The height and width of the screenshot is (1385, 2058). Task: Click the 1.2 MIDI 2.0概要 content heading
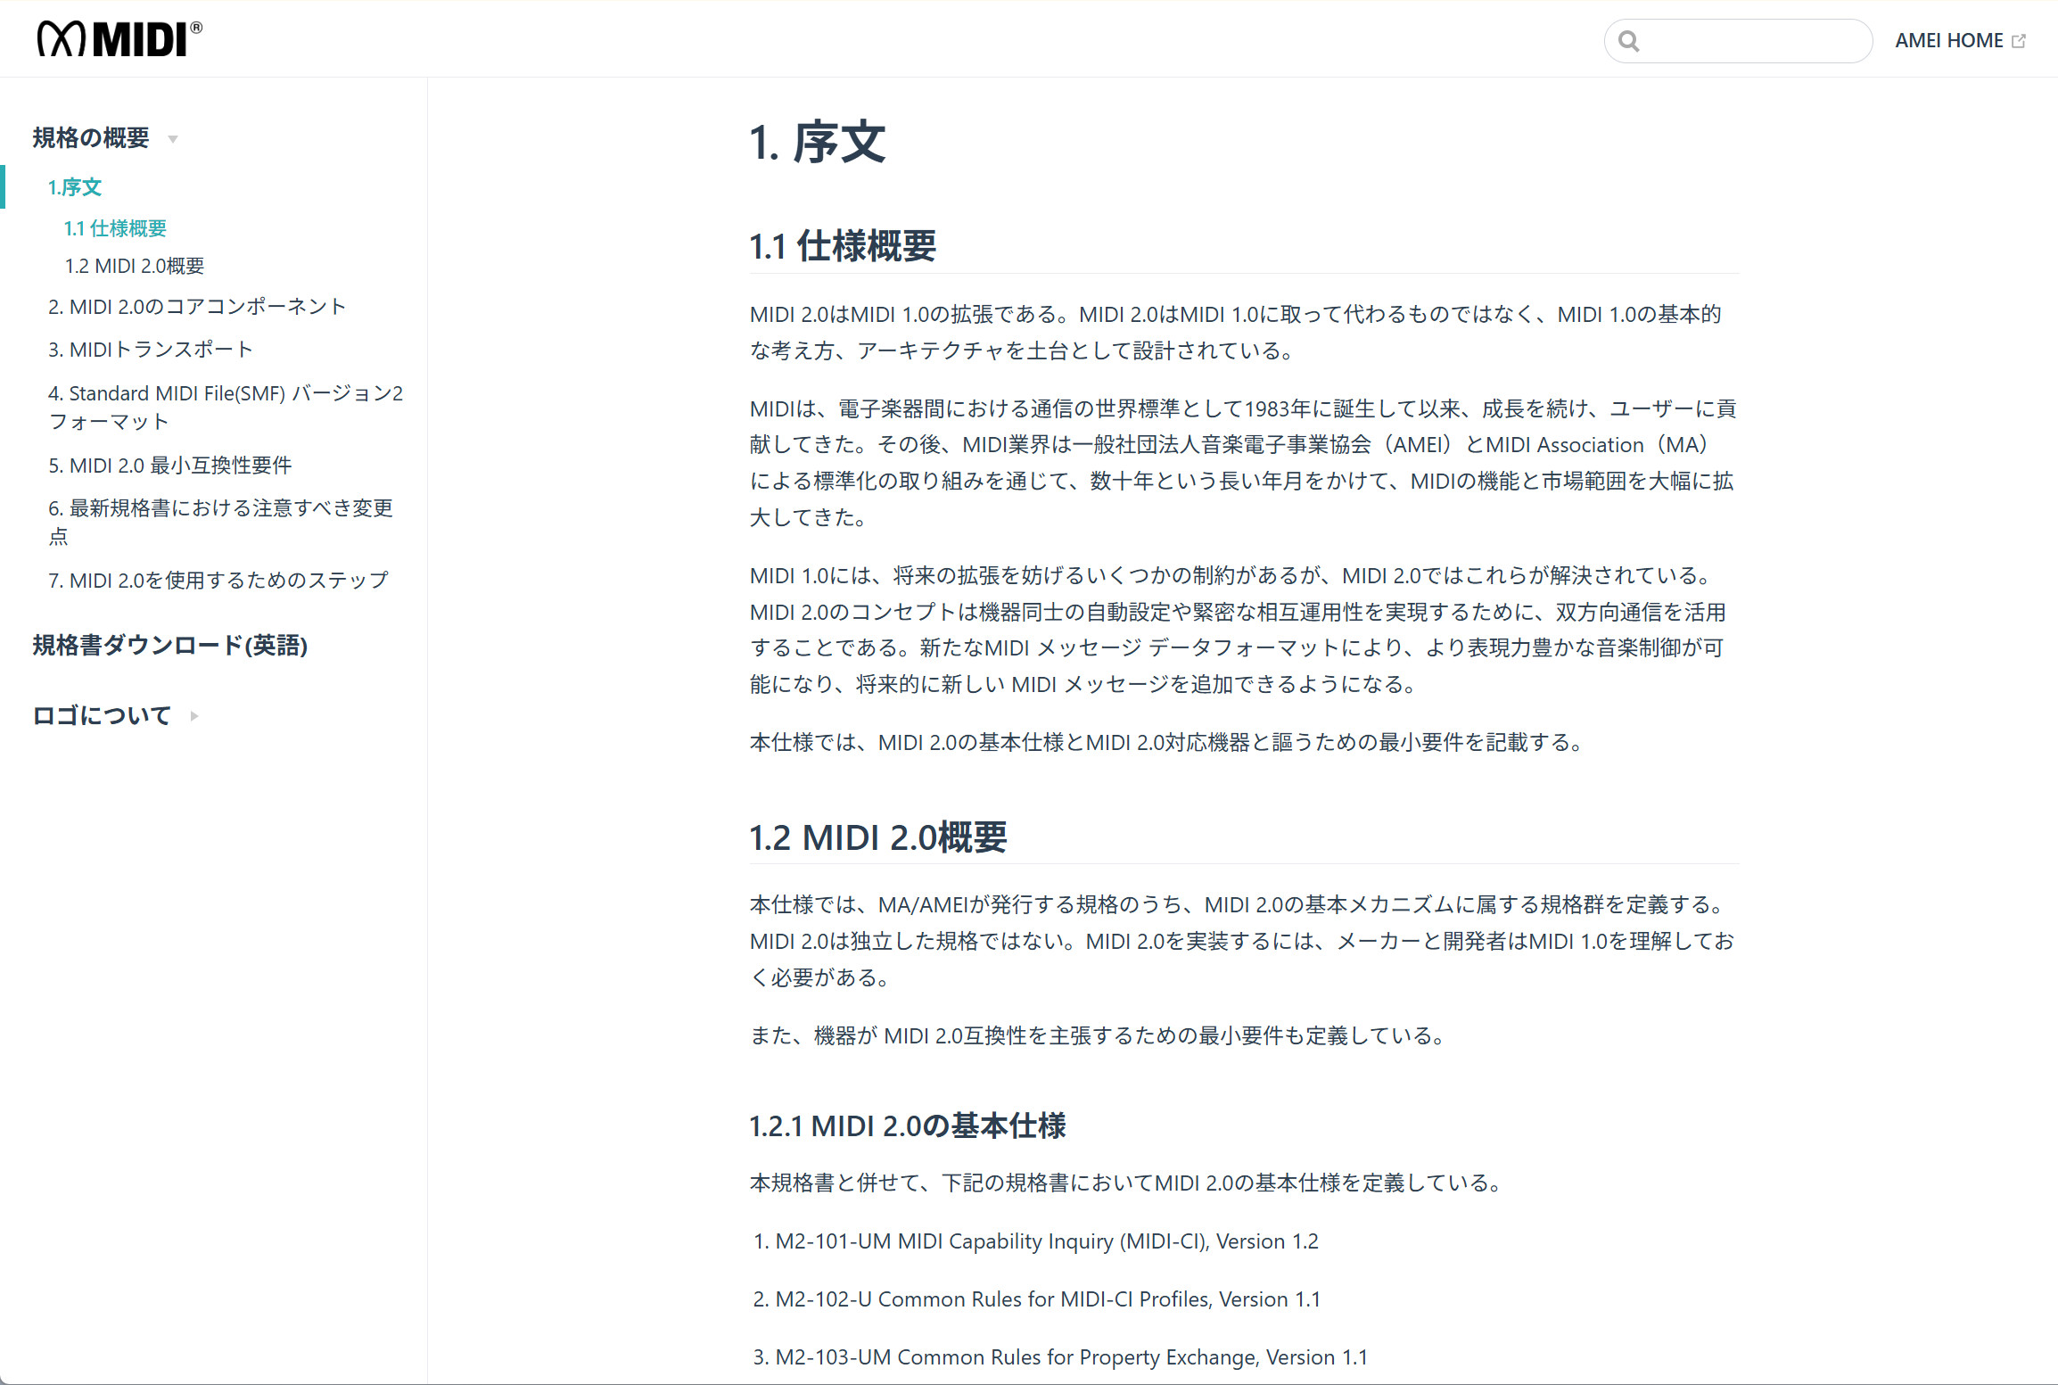click(877, 837)
